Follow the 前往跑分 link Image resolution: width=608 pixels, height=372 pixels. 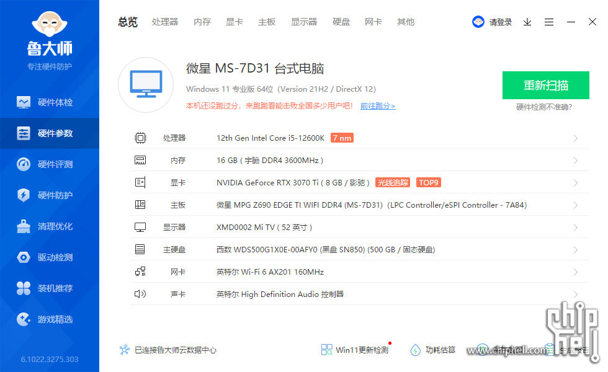(x=377, y=106)
